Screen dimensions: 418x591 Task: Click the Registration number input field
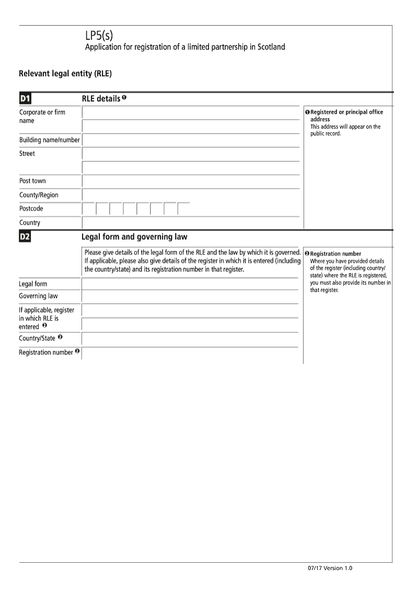[x=190, y=353]
